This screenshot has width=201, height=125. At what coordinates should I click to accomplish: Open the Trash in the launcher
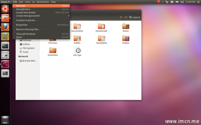point(5,120)
